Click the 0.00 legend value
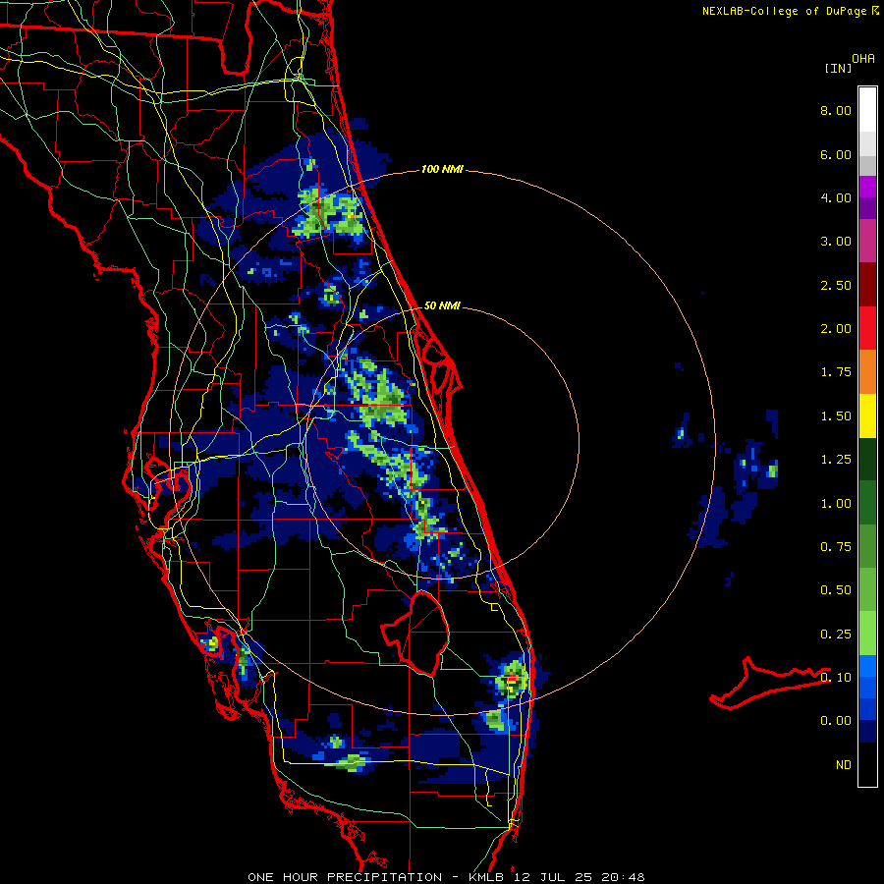Screen dimensions: 884x884 pyautogui.click(x=836, y=721)
